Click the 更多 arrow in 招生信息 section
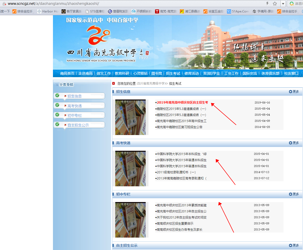Image resolution: width=303 pixels, height=250 pixels. (294, 92)
